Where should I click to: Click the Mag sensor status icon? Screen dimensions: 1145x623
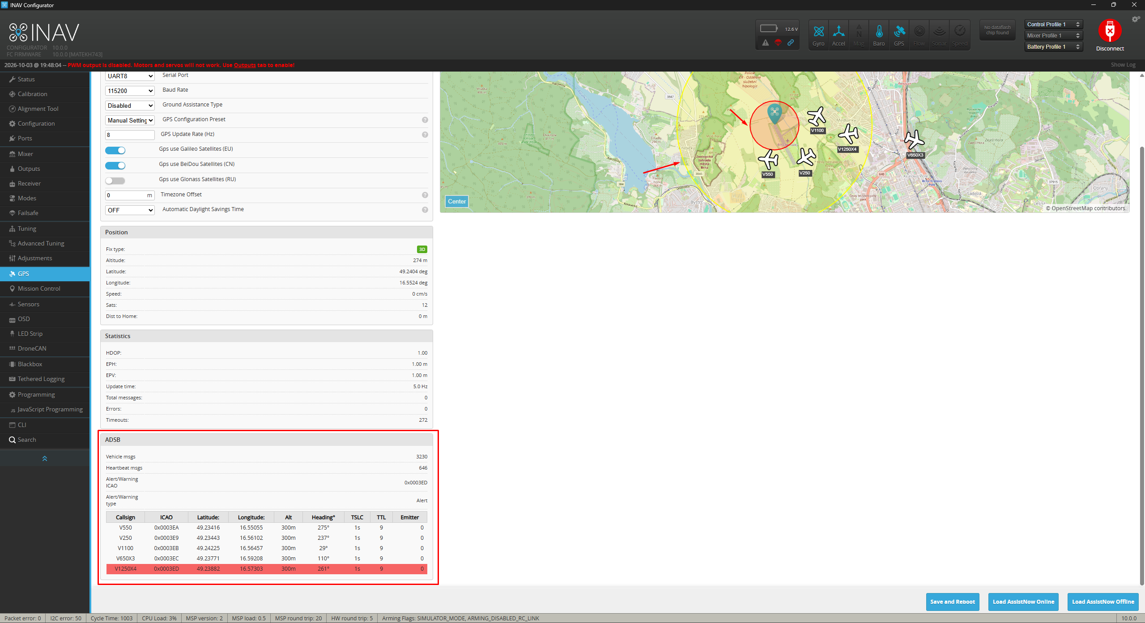pos(859,35)
